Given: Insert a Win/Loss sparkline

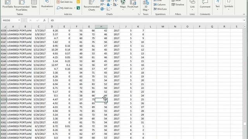Looking at the screenshot, I should (160, 9).
